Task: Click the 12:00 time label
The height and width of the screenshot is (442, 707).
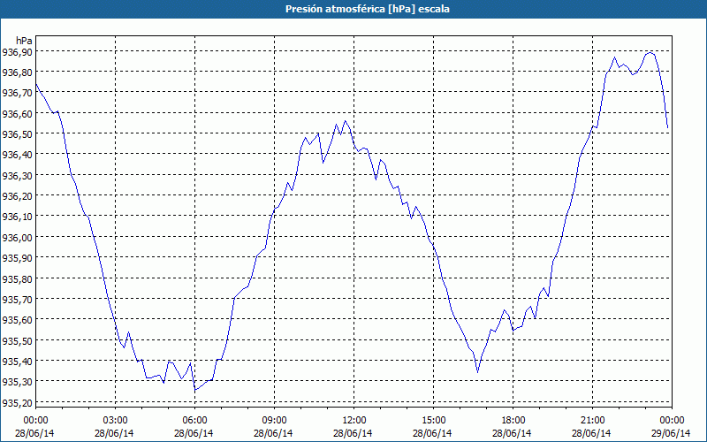Action: 354,421
